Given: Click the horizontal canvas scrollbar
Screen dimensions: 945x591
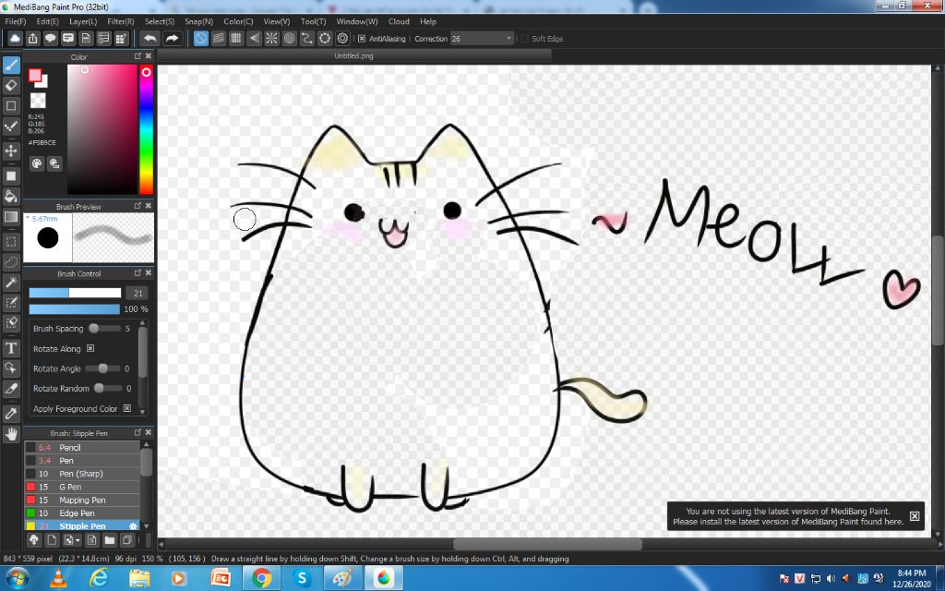Looking at the screenshot, I should tap(548, 544).
